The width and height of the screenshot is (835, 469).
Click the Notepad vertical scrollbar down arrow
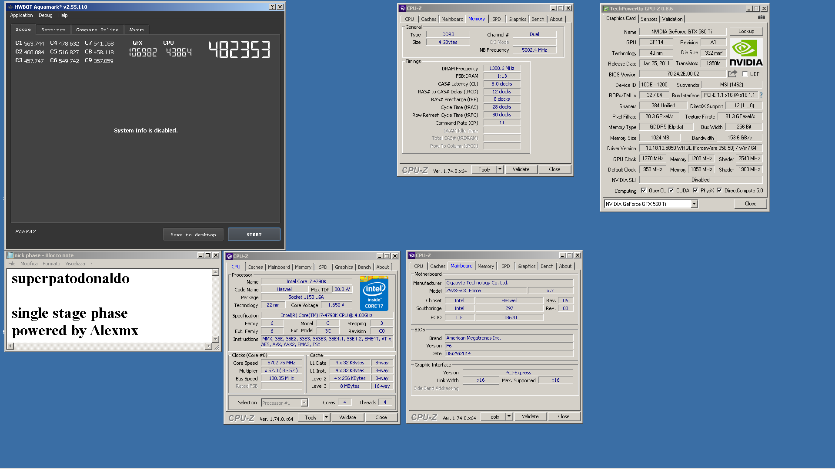(x=216, y=339)
